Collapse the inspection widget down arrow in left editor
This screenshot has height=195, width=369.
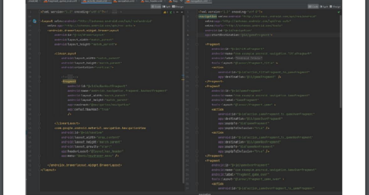[182, 12]
